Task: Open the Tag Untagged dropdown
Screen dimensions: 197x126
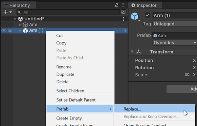Action: pos(175,24)
